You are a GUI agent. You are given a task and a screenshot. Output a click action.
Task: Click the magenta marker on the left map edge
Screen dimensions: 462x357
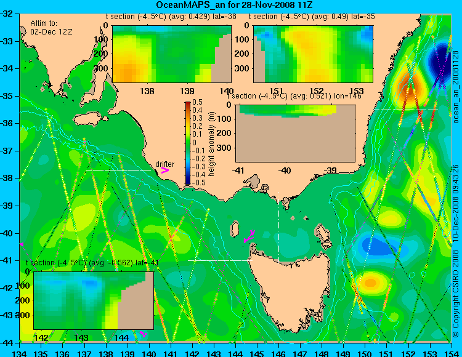(x=21, y=244)
